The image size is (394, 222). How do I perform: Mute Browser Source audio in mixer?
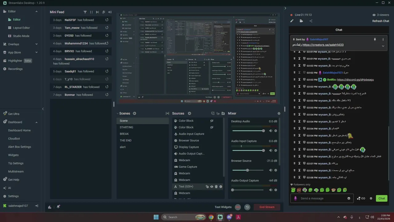click(271, 170)
